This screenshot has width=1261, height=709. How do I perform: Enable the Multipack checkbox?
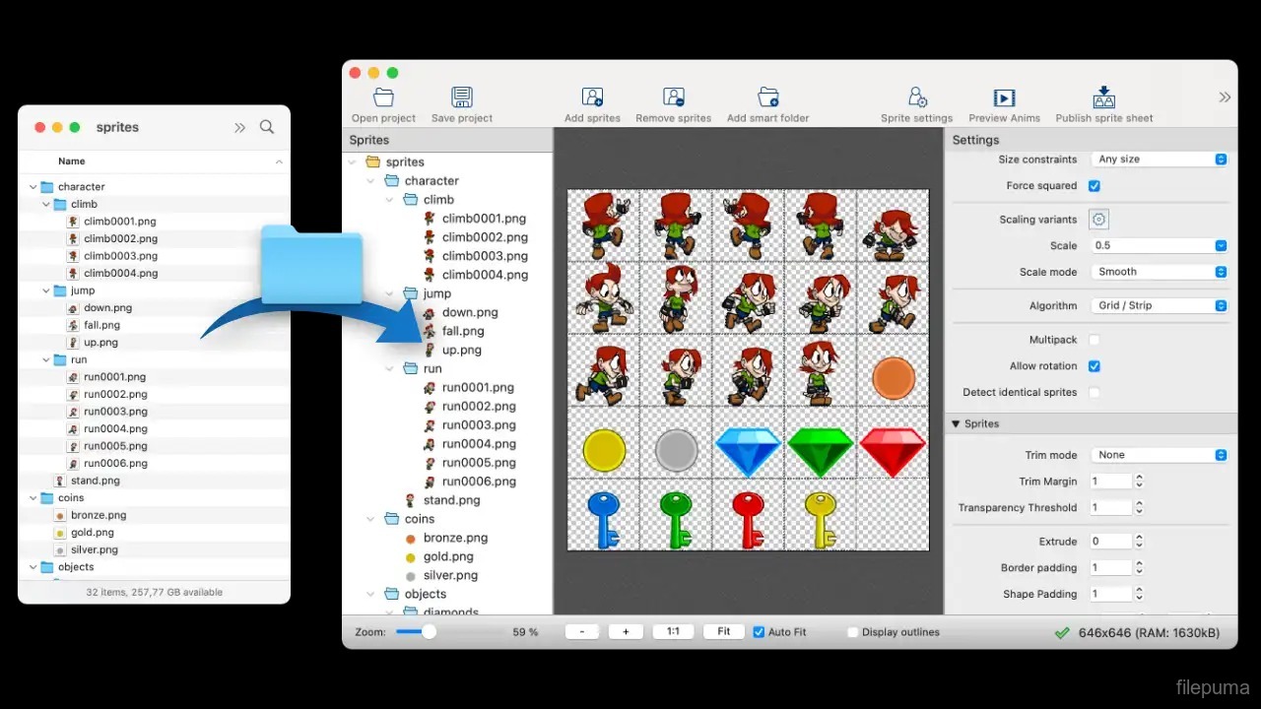[x=1095, y=340]
